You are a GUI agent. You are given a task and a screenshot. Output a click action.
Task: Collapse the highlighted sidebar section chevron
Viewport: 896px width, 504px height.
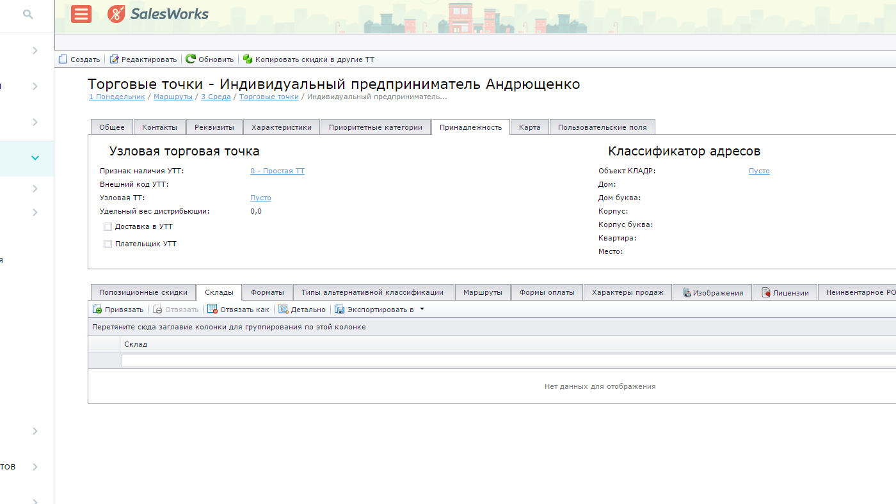pyautogui.click(x=35, y=158)
